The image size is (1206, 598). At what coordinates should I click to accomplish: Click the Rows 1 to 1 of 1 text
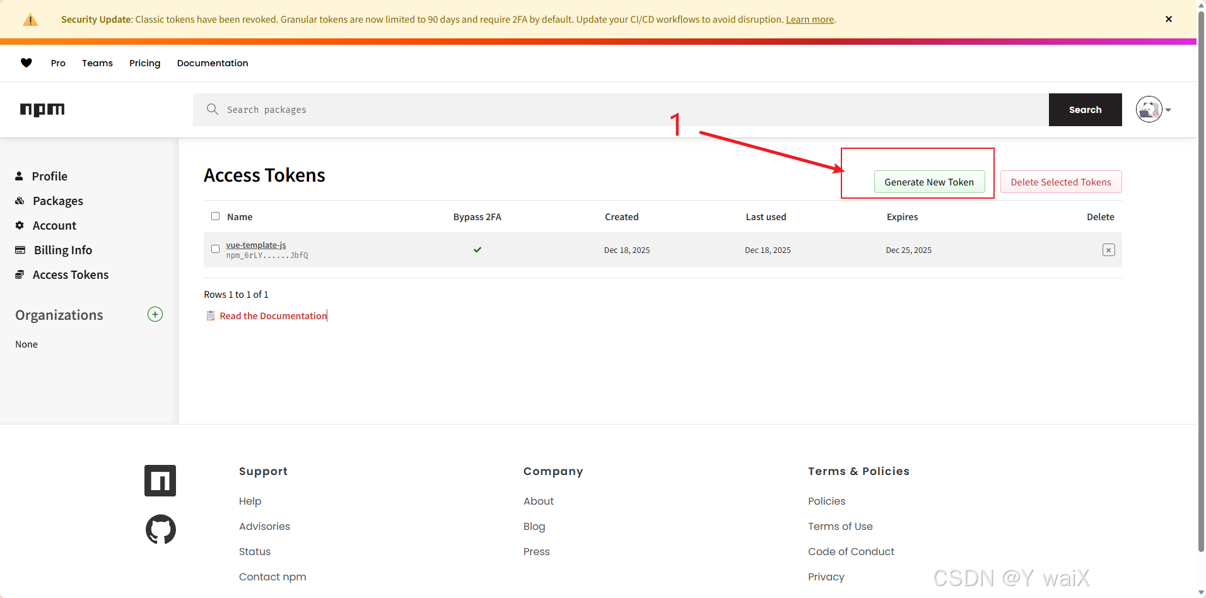[x=236, y=295]
